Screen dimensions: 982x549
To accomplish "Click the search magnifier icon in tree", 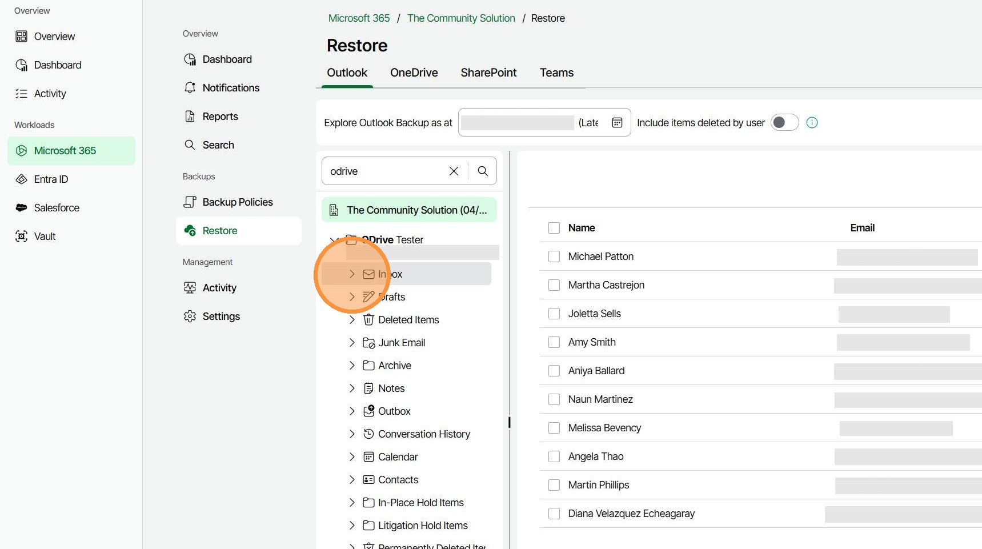I will [x=483, y=171].
